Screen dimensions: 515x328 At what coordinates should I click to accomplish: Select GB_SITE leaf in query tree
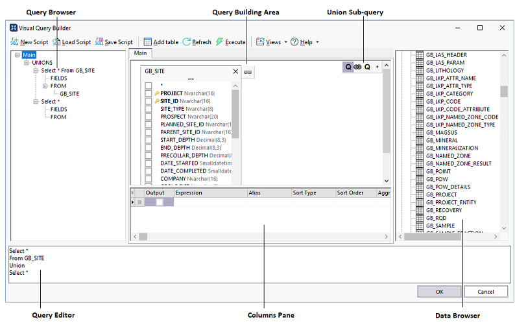[69, 94]
